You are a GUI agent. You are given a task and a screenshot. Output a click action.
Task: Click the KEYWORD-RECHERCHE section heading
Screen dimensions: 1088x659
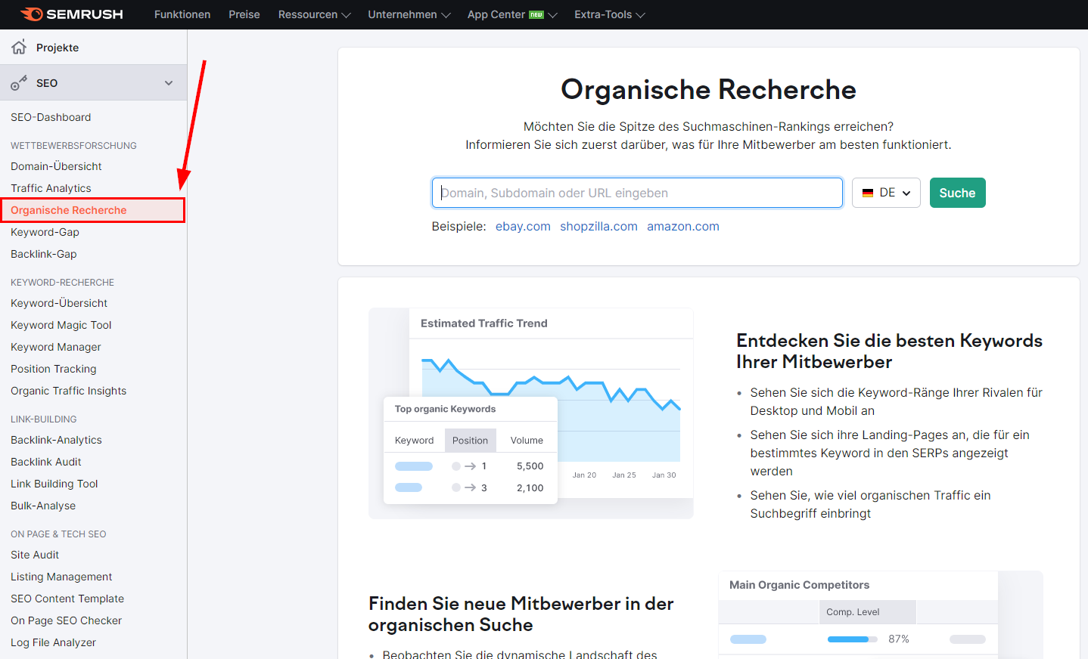tap(63, 282)
